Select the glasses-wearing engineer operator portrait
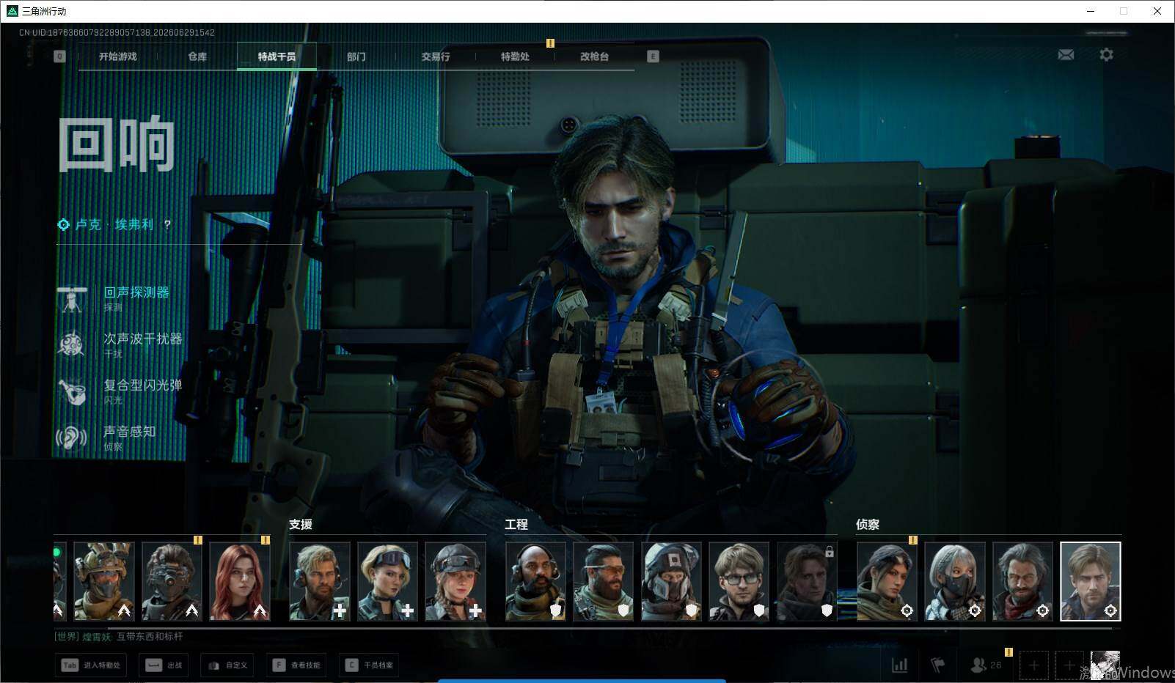The width and height of the screenshot is (1175, 683). [739, 581]
